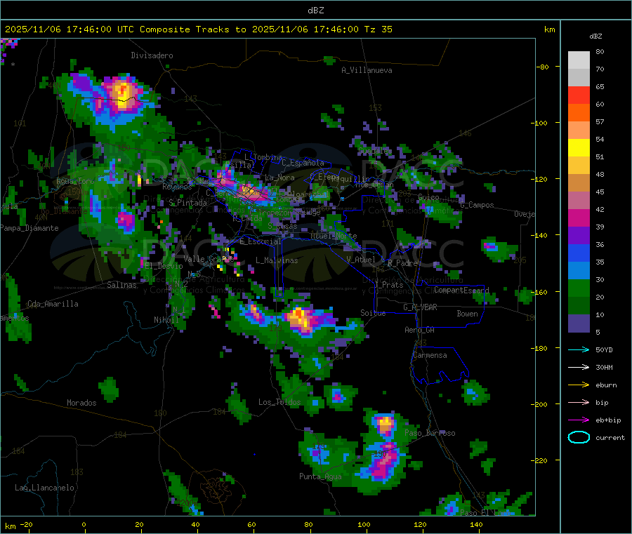Click the '-80' tick on right axis
632x534 pixels.
click(x=542, y=67)
